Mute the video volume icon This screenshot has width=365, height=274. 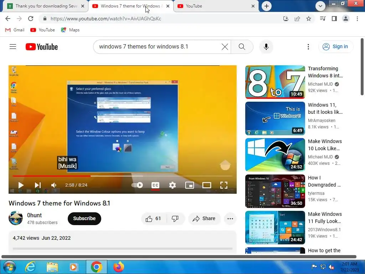(54, 185)
